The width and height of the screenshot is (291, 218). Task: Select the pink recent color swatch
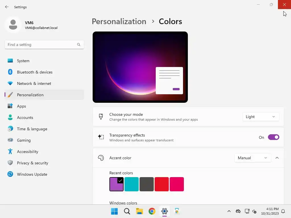coord(177,184)
